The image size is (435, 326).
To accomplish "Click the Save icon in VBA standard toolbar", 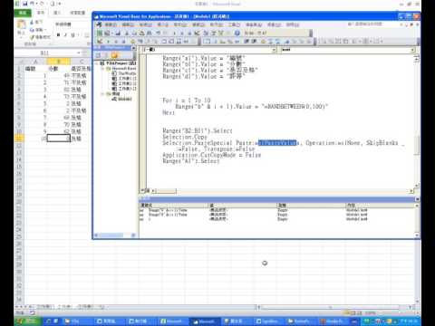I will [118, 33].
